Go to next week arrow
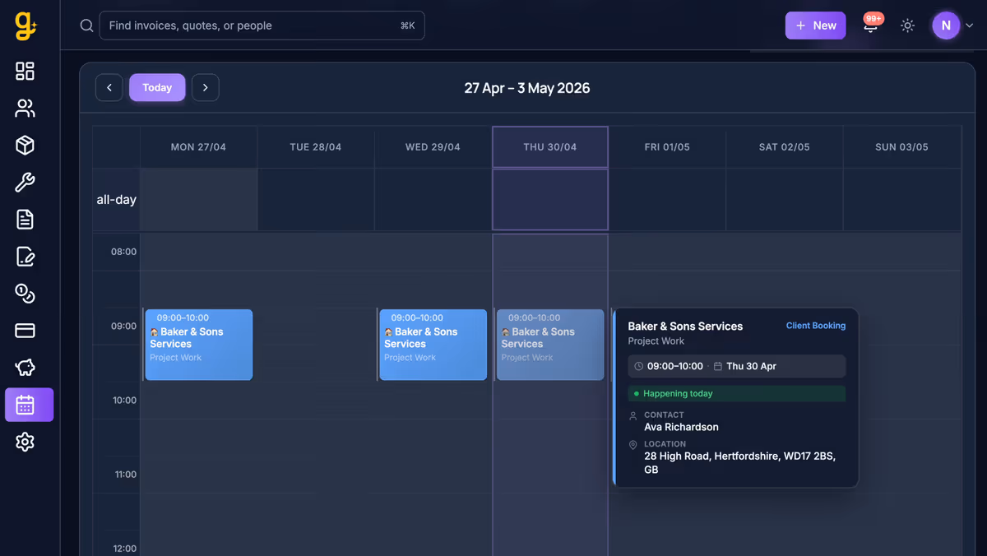Viewport: 987px width, 556px height. tap(206, 88)
